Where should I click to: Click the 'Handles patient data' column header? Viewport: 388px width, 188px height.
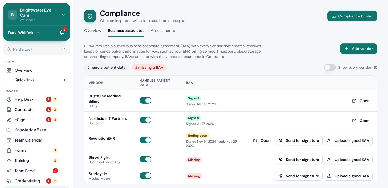pyautogui.click(x=155, y=82)
